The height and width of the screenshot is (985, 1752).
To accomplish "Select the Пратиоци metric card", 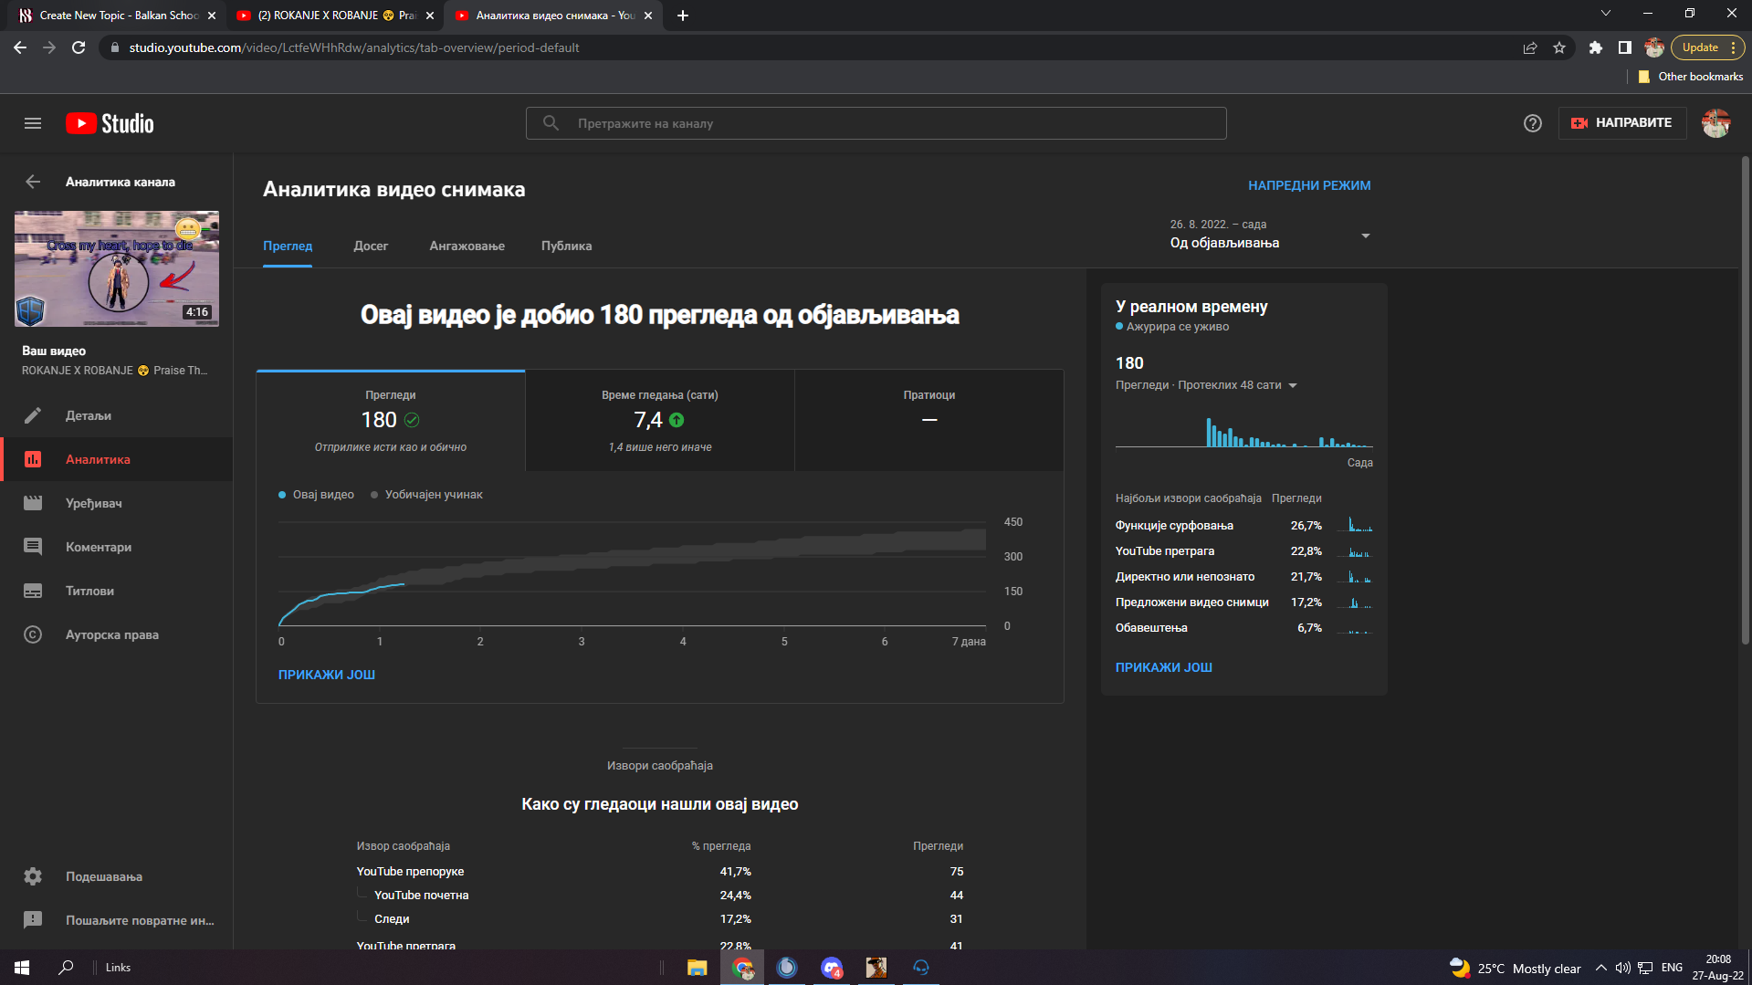I will (929, 421).
